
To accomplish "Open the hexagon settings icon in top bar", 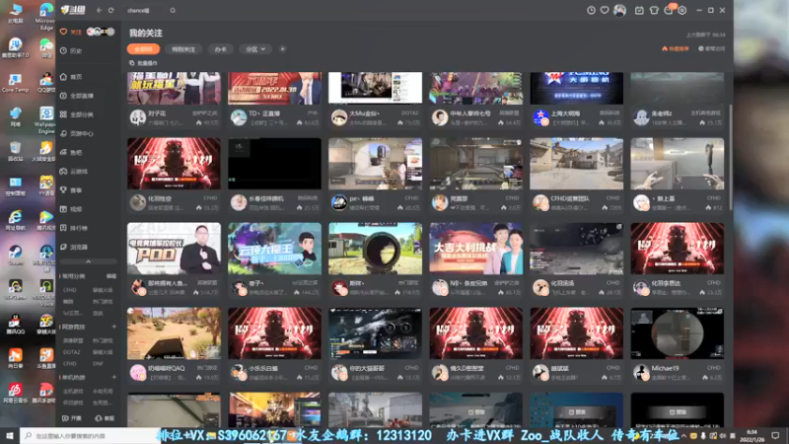I will coord(682,10).
